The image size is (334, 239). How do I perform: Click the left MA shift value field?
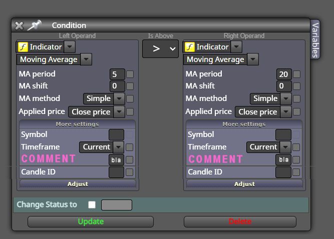click(117, 86)
